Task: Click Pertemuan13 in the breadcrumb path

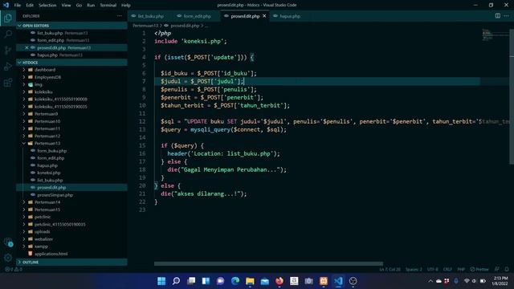Action: [145, 26]
